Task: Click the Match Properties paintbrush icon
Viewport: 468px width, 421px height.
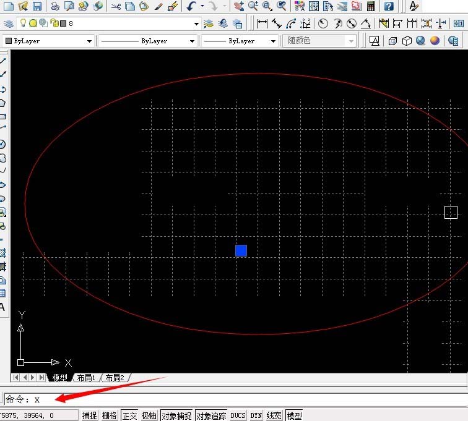Action: coord(158,7)
